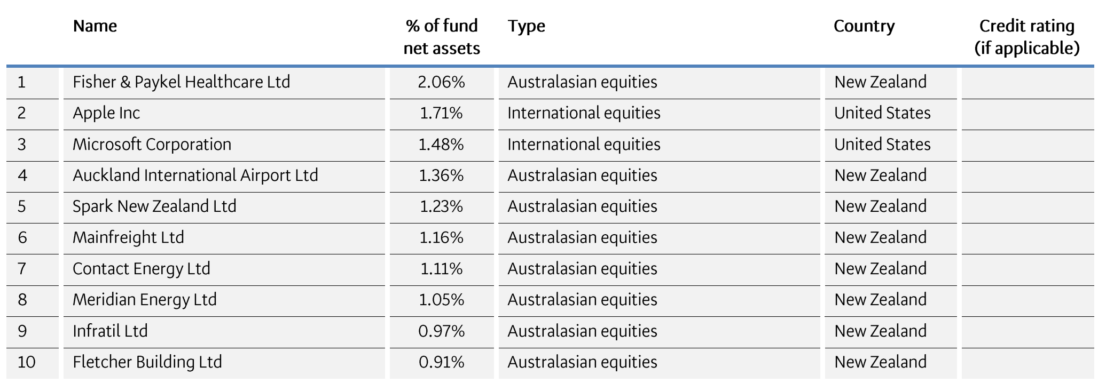Select the Mainfreight Ltd cell

[128, 237]
